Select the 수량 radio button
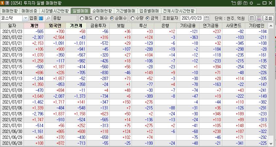This screenshot has width=276, height=147. point(133,18)
